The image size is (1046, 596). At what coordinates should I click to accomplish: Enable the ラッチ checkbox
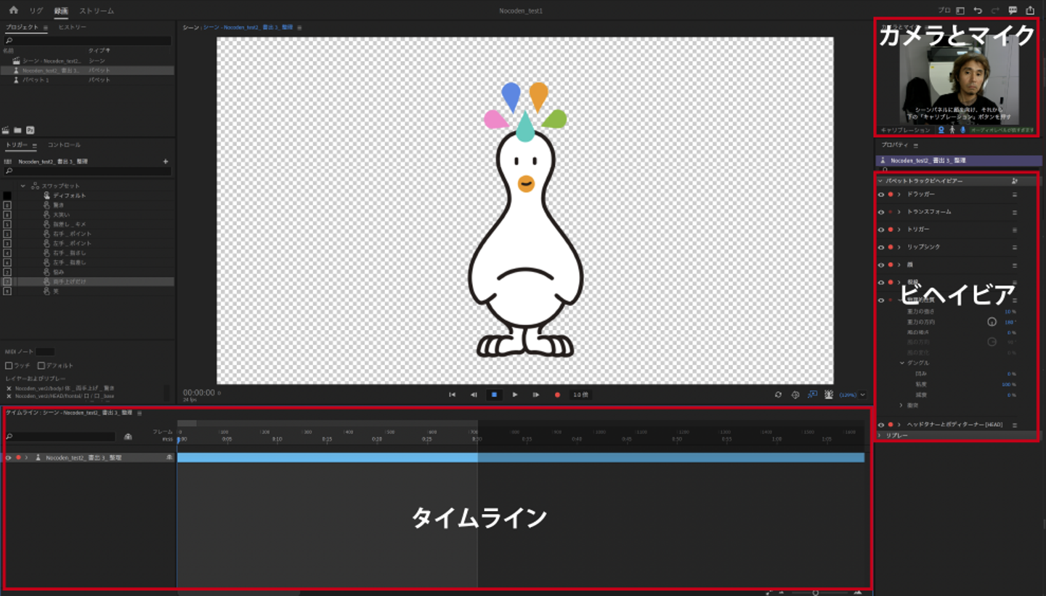point(9,366)
